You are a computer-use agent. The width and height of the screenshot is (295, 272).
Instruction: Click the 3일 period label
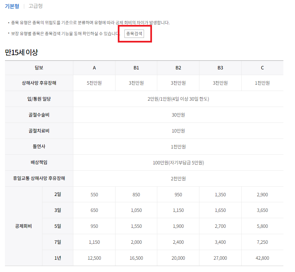point(58,210)
